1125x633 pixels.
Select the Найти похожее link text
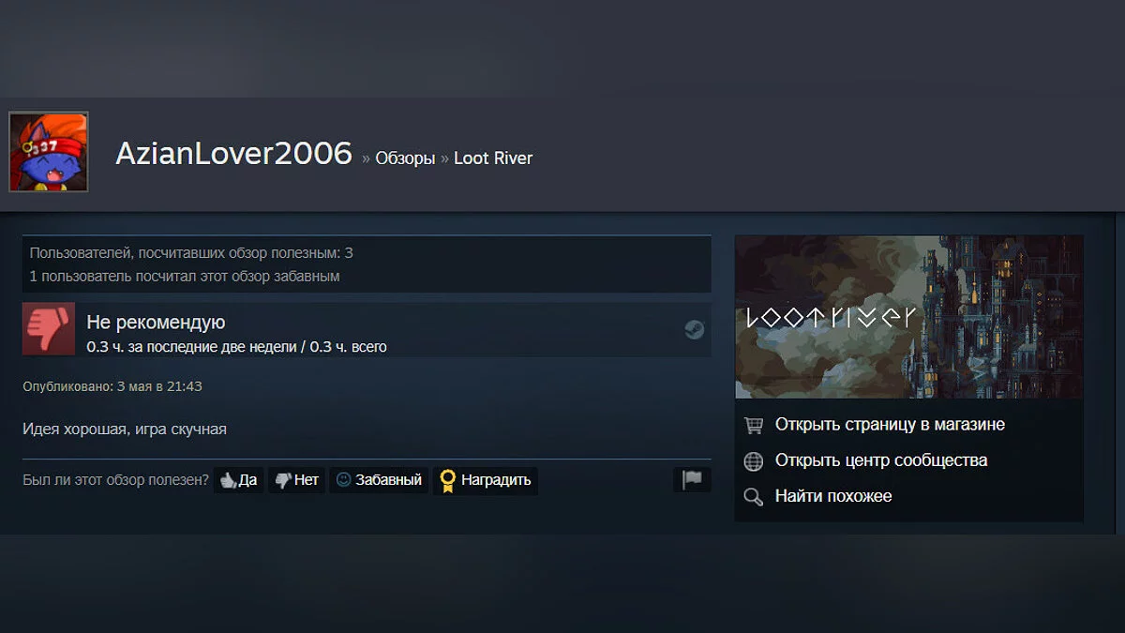[x=833, y=496]
